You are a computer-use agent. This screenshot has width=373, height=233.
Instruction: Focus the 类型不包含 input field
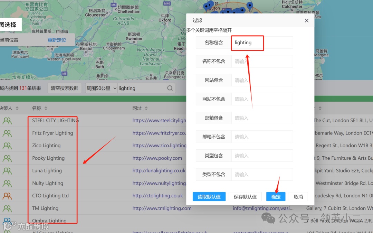pos(262,175)
